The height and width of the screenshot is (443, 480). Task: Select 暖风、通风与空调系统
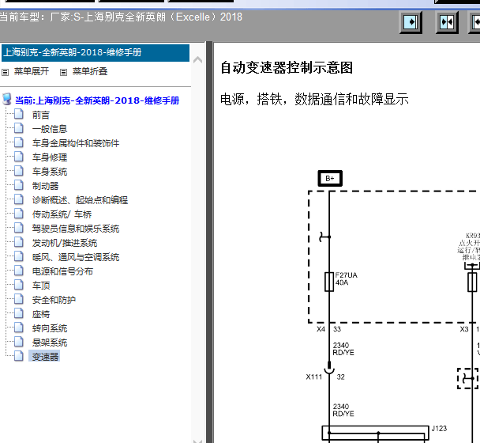coord(76,257)
